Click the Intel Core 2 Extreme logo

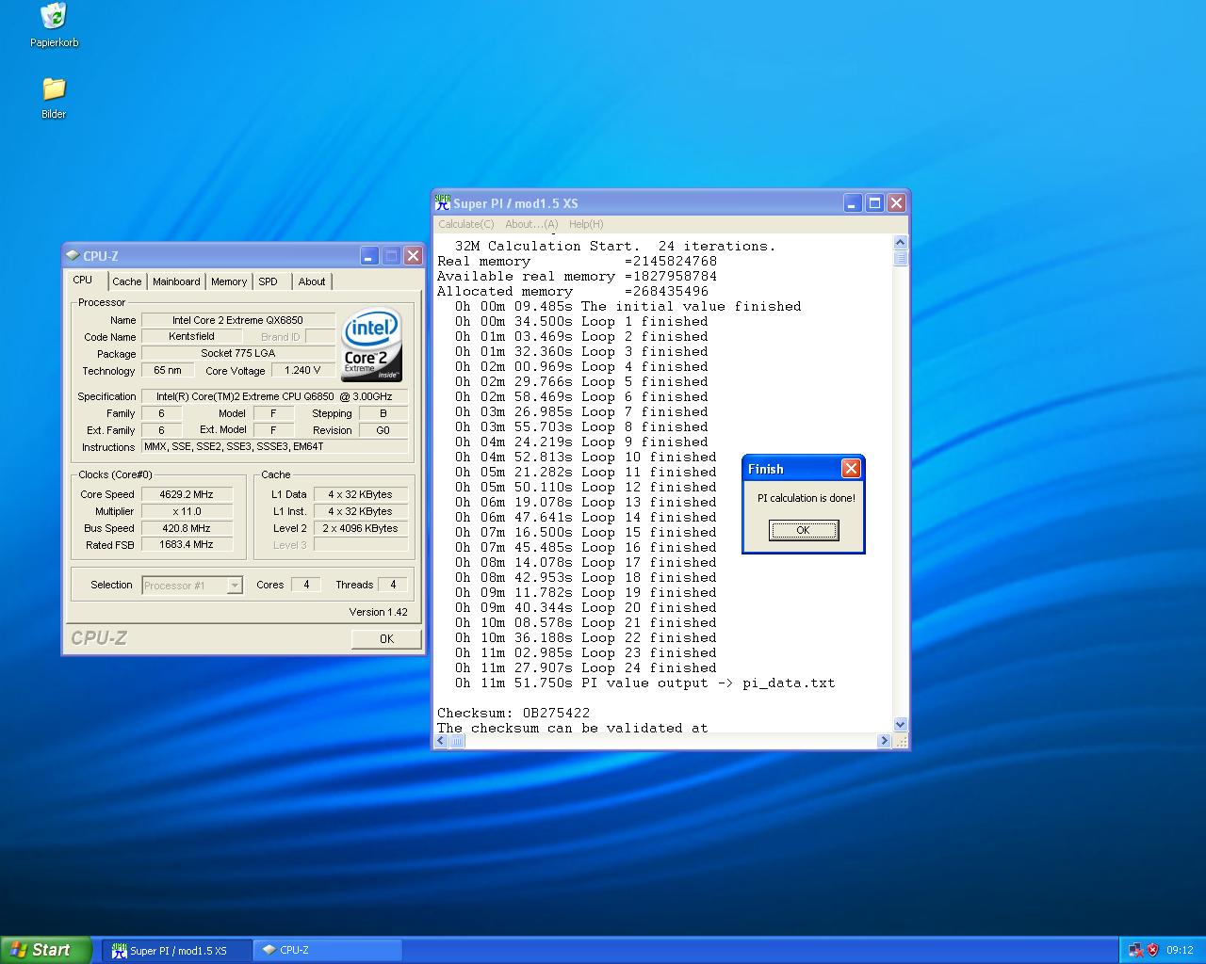[x=372, y=345]
